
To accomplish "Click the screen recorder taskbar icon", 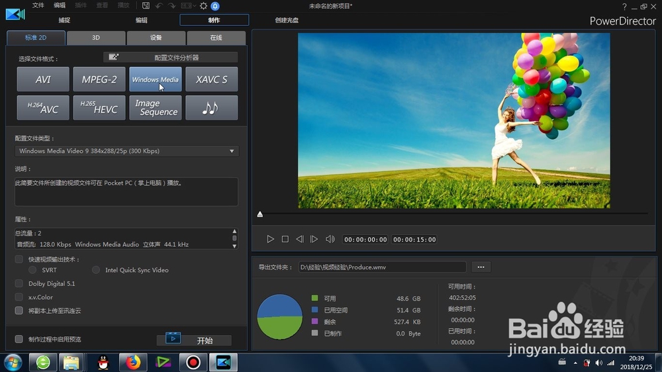I will [193, 362].
